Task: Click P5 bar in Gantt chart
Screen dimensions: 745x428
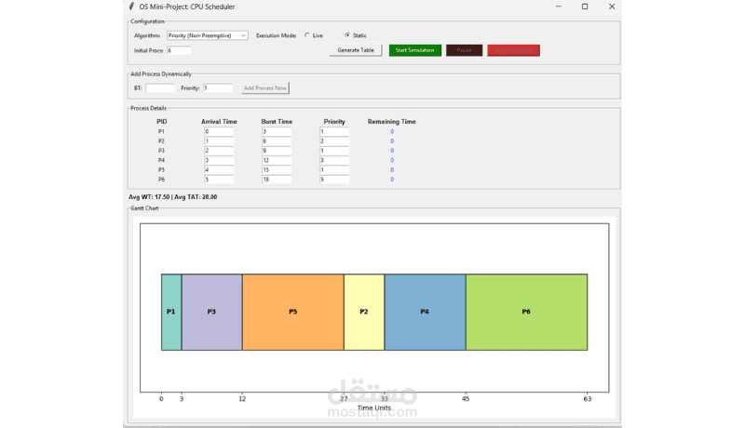Action: click(293, 313)
